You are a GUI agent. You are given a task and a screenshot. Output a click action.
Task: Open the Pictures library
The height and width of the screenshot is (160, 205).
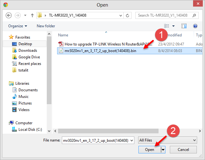[25, 103]
